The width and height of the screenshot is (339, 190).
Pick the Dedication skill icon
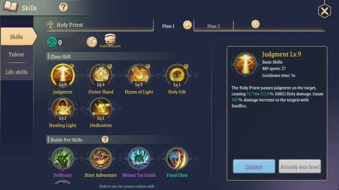click(101, 109)
